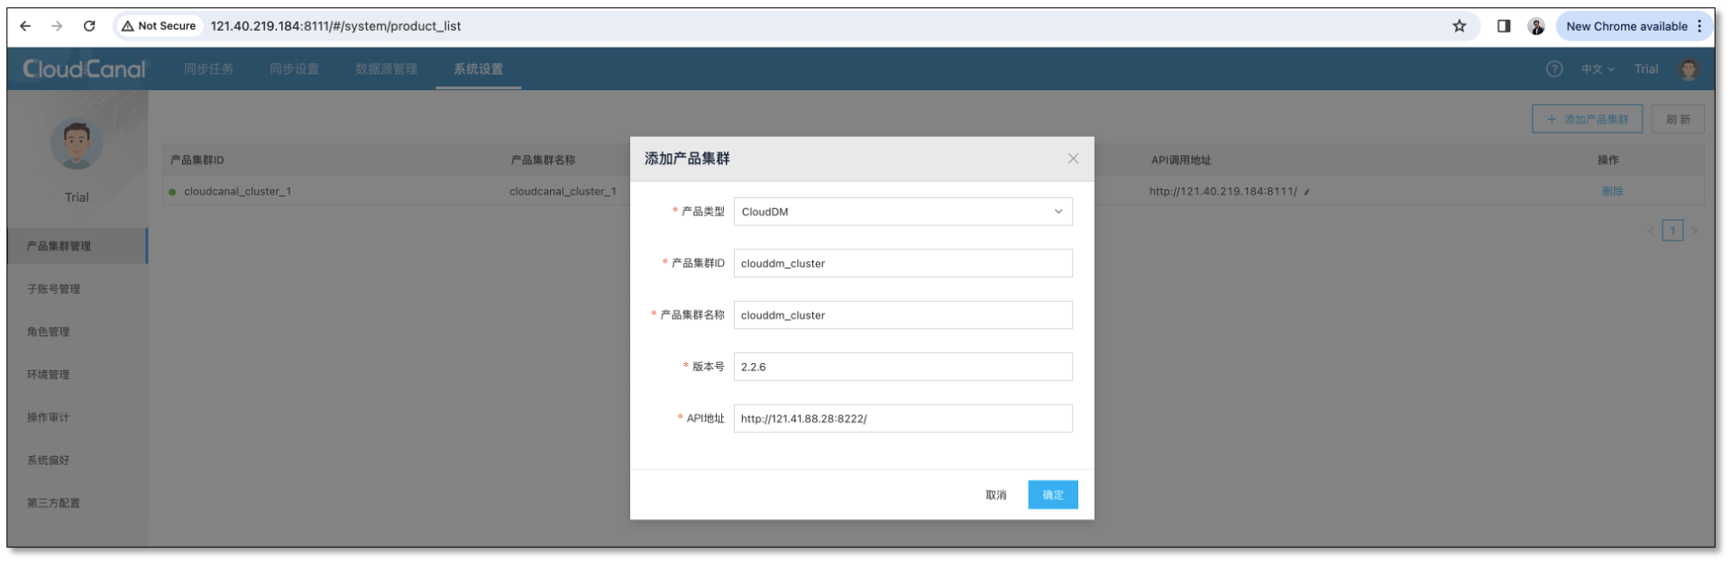Open the 数据源管理 tab

(386, 69)
